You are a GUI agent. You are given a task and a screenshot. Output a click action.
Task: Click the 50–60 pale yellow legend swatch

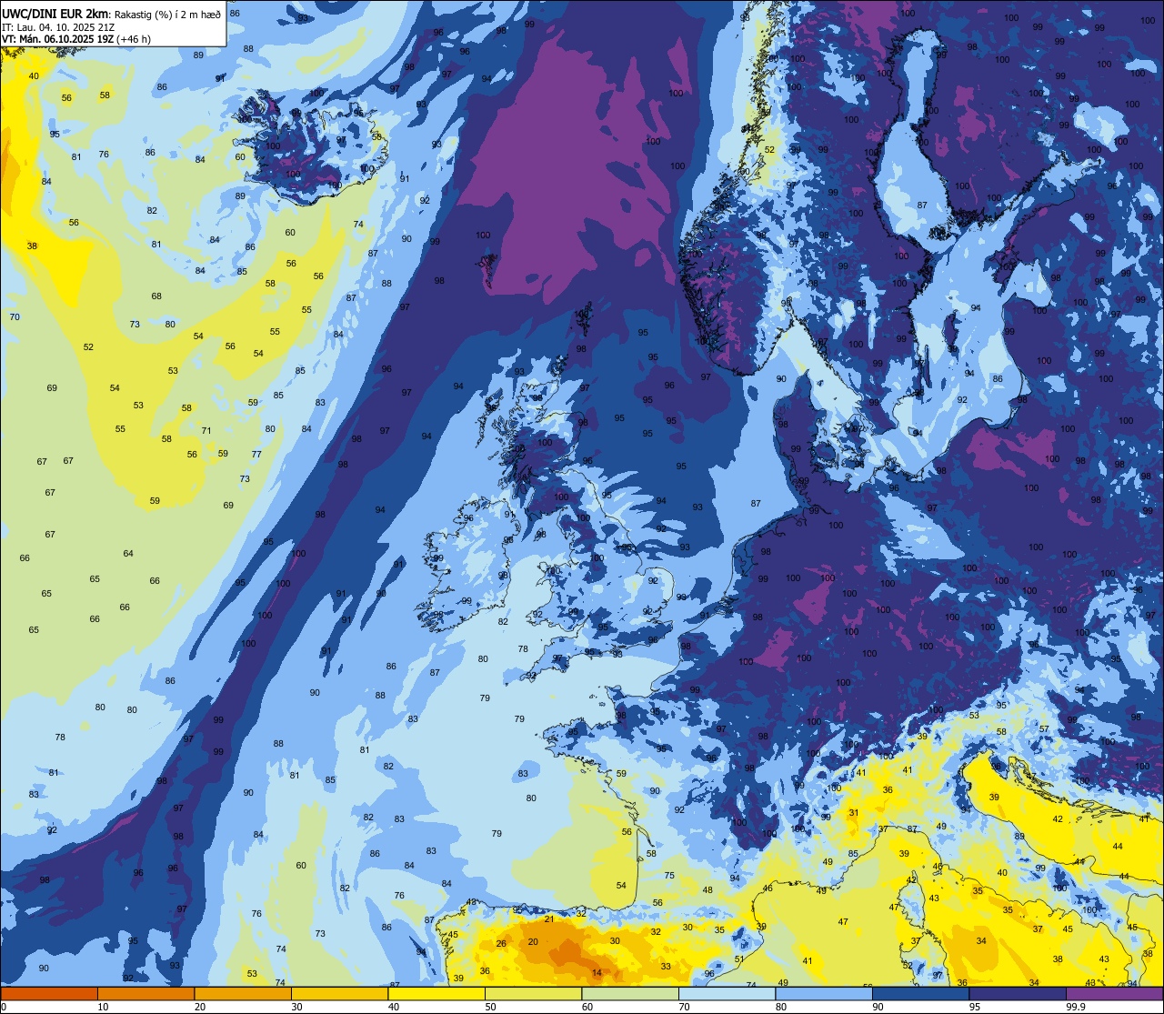pos(533,993)
